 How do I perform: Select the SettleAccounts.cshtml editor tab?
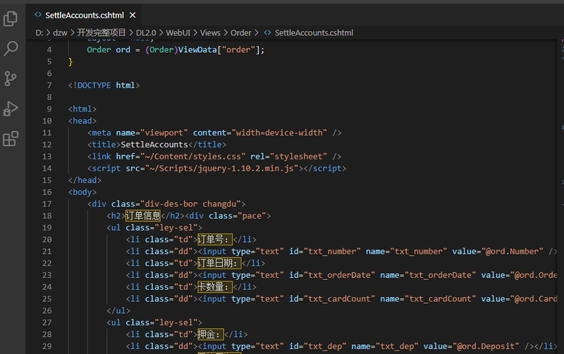pyautogui.click(x=85, y=14)
